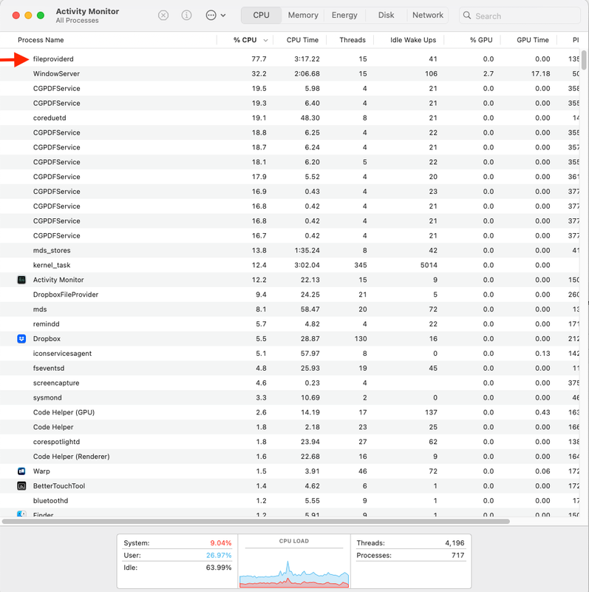589x592 pixels.
Task: Click the BetterTouchTool icon in list
Action: (21, 486)
